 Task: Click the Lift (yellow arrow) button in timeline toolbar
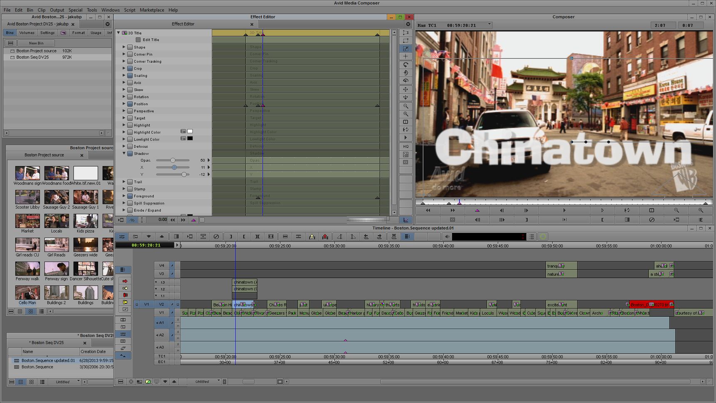[x=312, y=236]
